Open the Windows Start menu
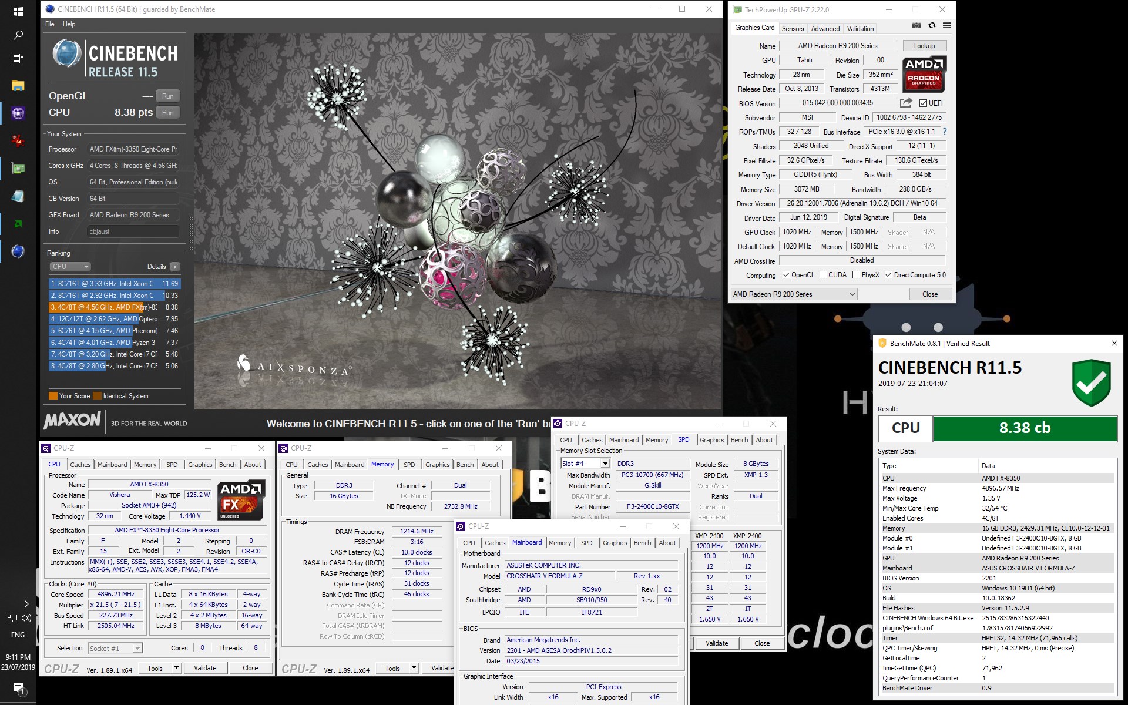The width and height of the screenshot is (1128, 705). pyautogui.click(x=18, y=11)
